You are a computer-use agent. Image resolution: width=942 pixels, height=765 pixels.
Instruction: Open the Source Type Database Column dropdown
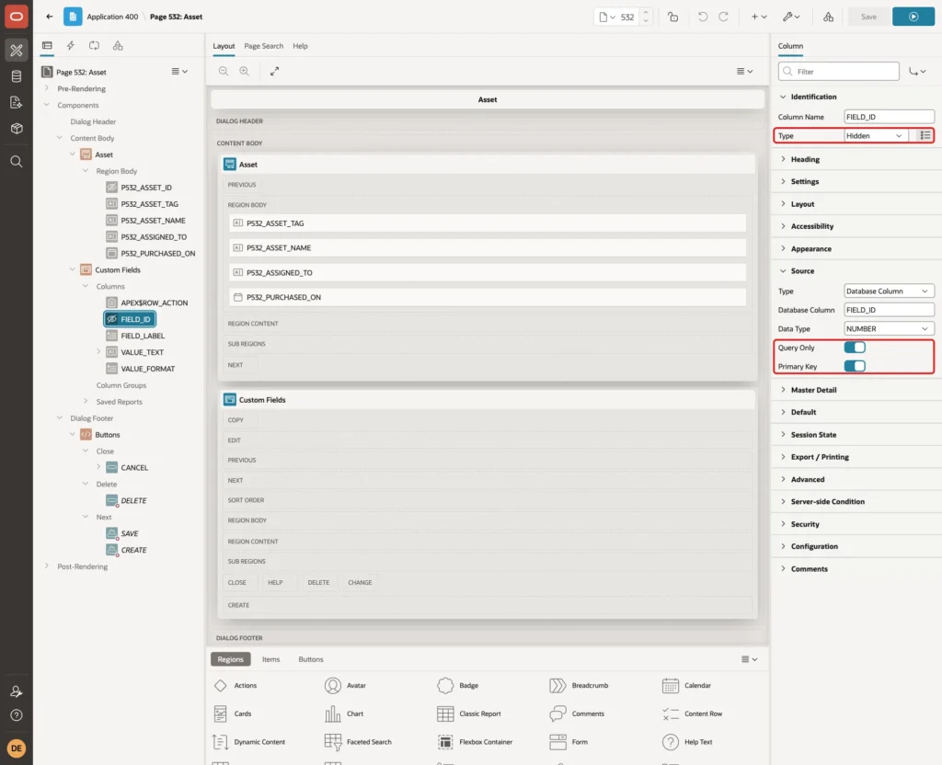click(x=890, y=291)
